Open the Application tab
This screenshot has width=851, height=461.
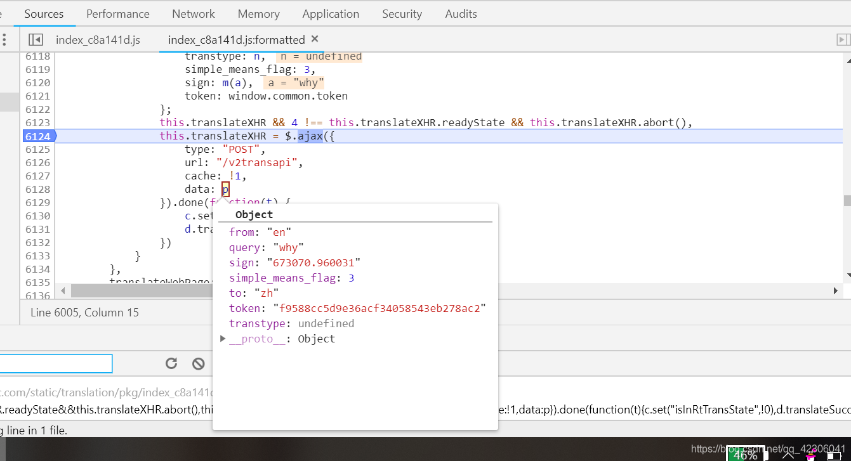pos(331,13)
